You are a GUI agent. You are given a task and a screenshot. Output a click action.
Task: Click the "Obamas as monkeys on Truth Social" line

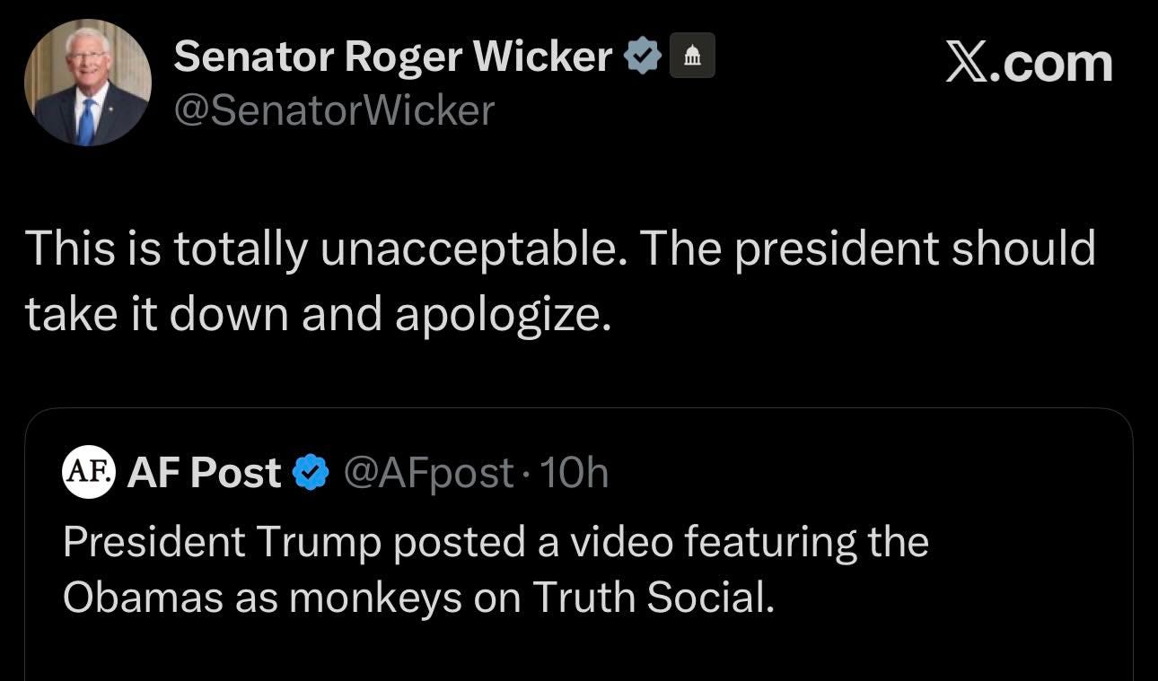click(418, 598)
